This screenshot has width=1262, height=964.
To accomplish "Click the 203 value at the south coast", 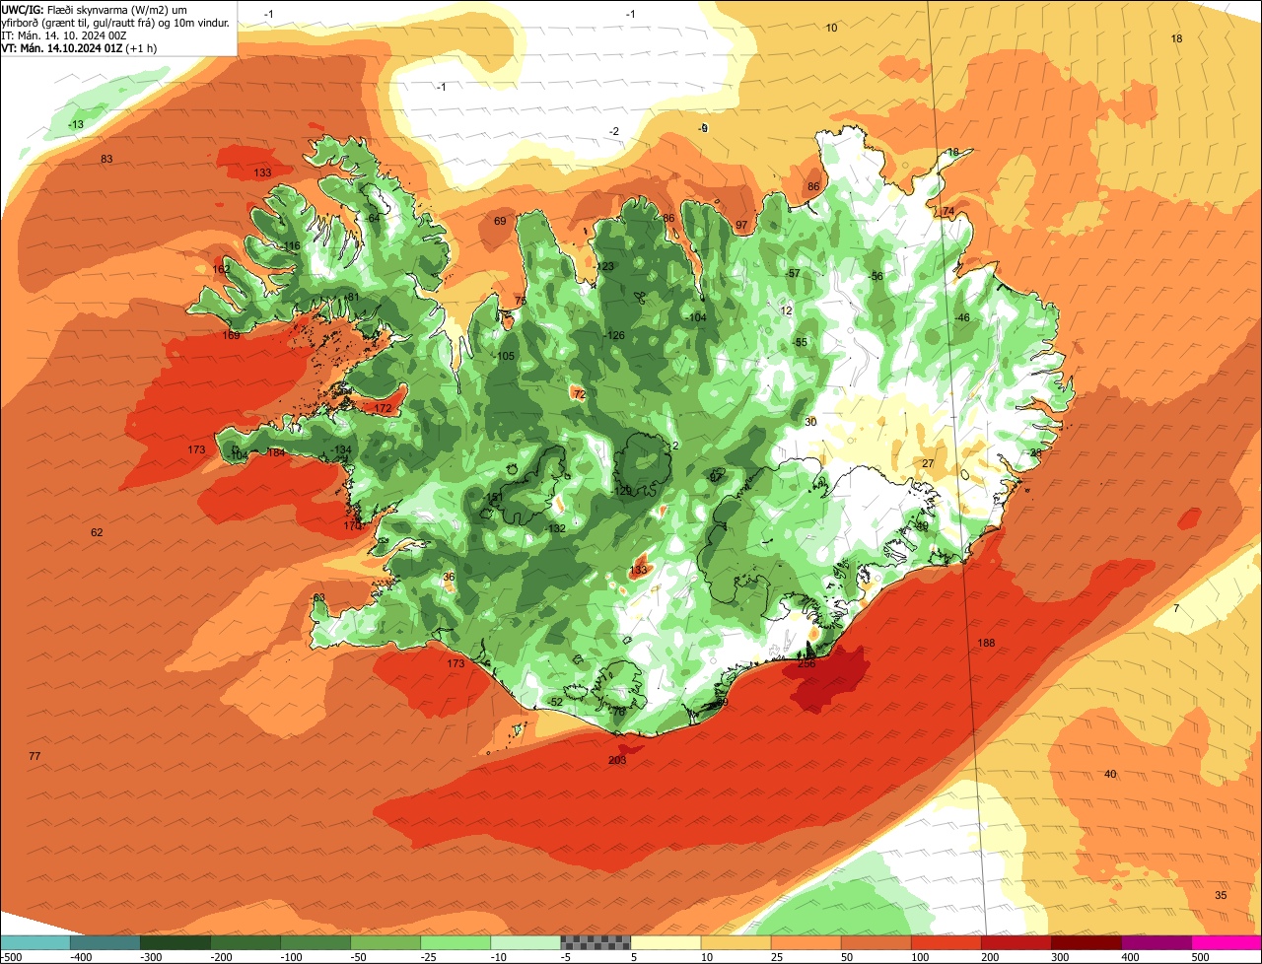I will pos(617,760).
